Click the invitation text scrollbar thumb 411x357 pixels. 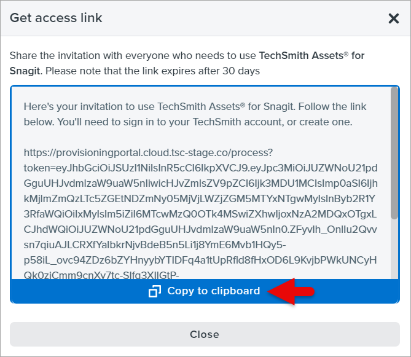[x=394, y=154]
